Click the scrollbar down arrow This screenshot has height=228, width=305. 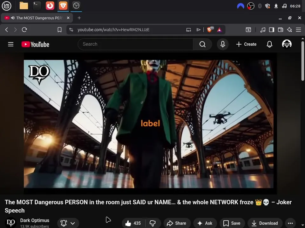303,225
